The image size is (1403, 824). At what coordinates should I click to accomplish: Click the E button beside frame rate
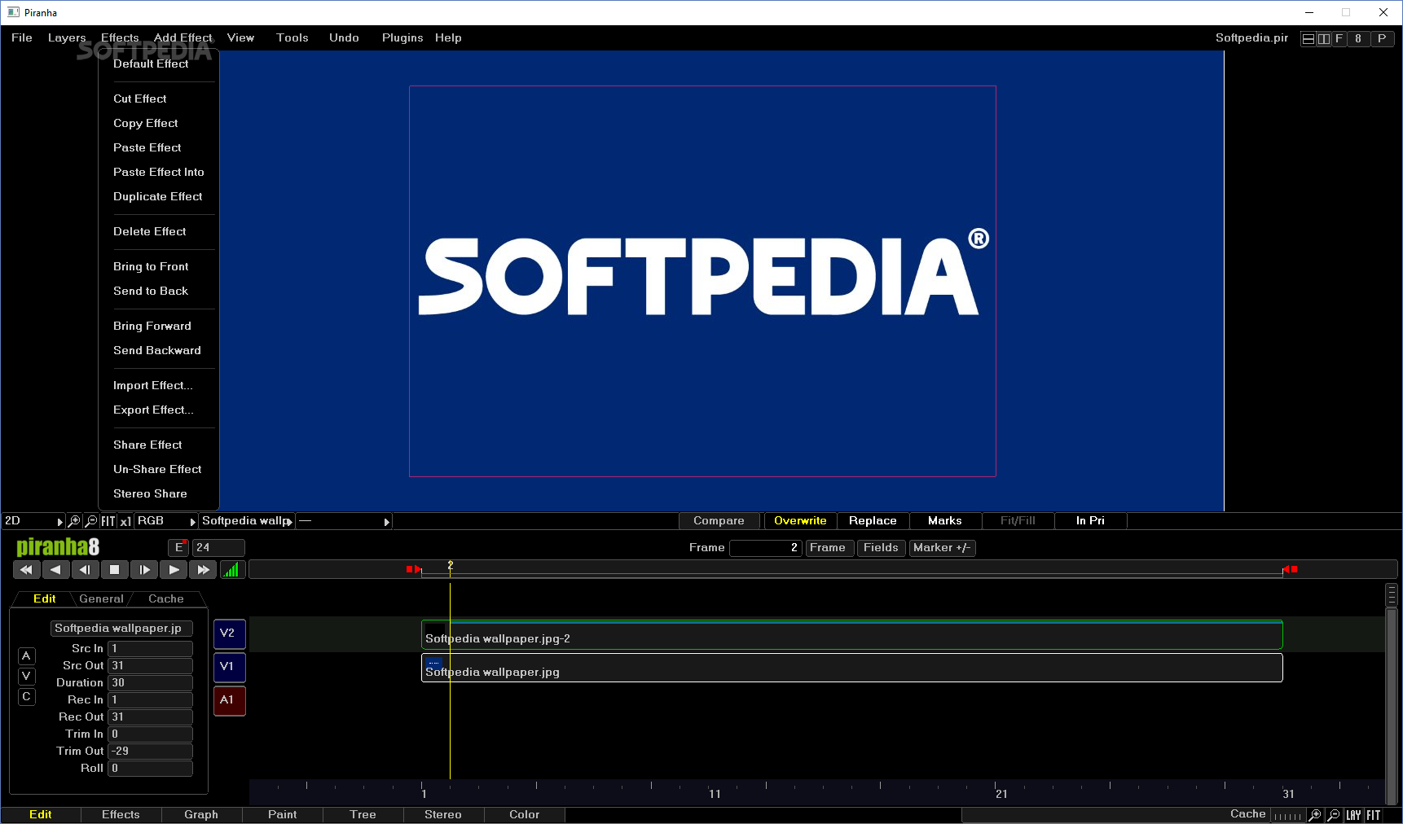tap(178, 548)
